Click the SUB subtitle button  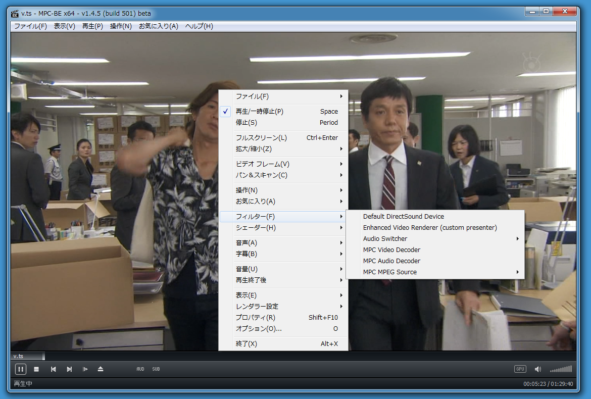156,369
